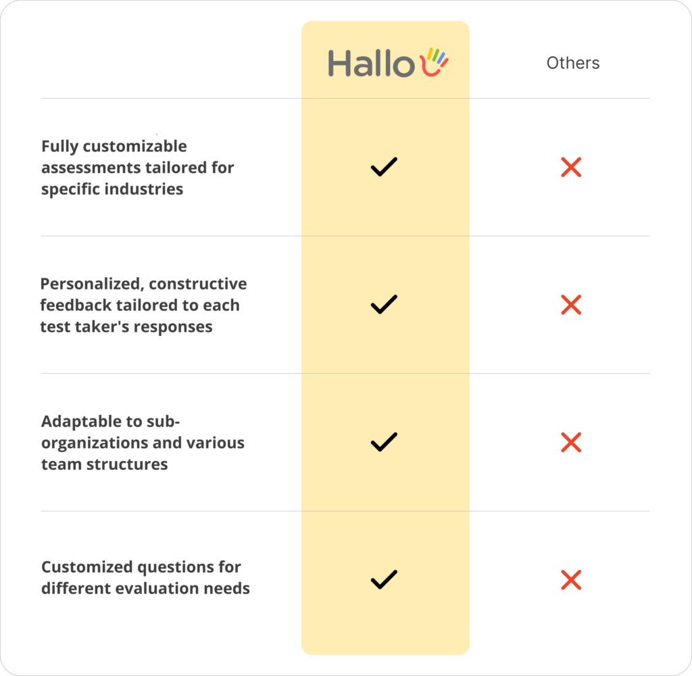692x676 pixels.
Task: Select the 'Customized questions for different evaluation needs' text
Action: pyautogui.click(x=145, y=577)
